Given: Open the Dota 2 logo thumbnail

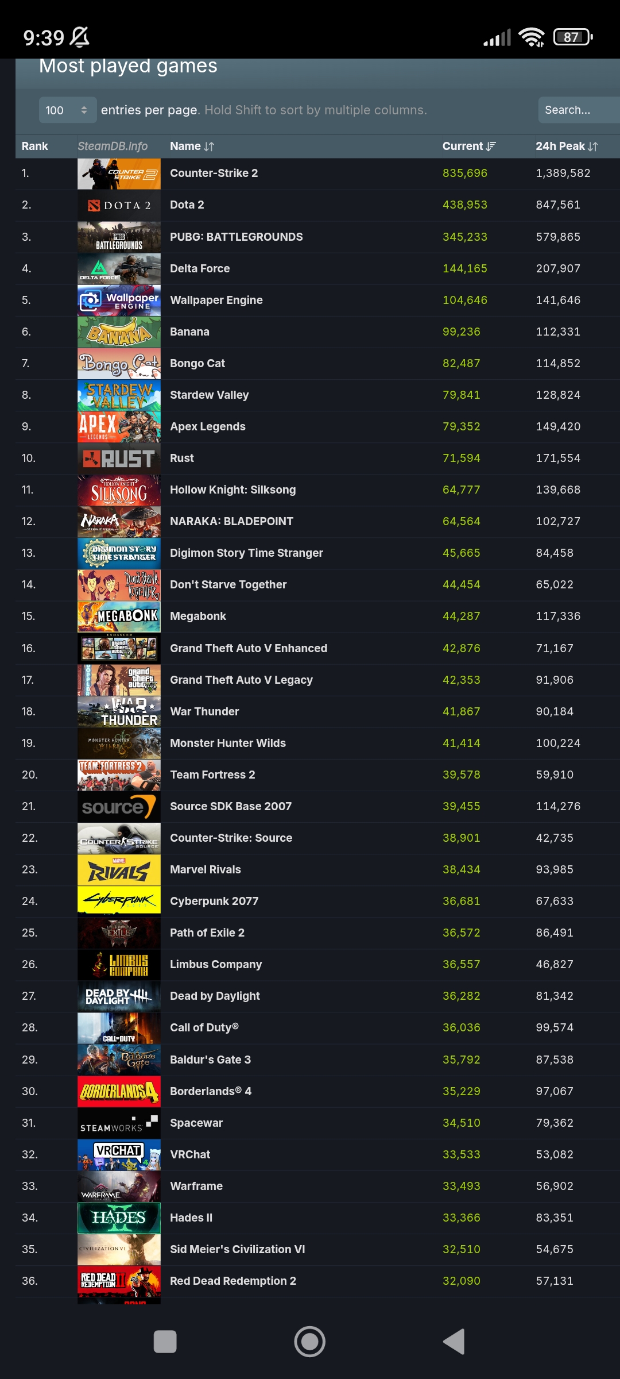Looking at the screenshot, I should pyautogui.click(x=119, y=205).
